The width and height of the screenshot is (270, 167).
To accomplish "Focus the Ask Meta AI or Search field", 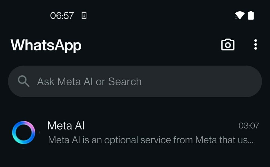I will tap(135, 81).
